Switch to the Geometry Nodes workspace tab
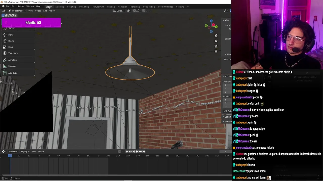The height and width of the screenshot is (181, 323). [166, 7]
